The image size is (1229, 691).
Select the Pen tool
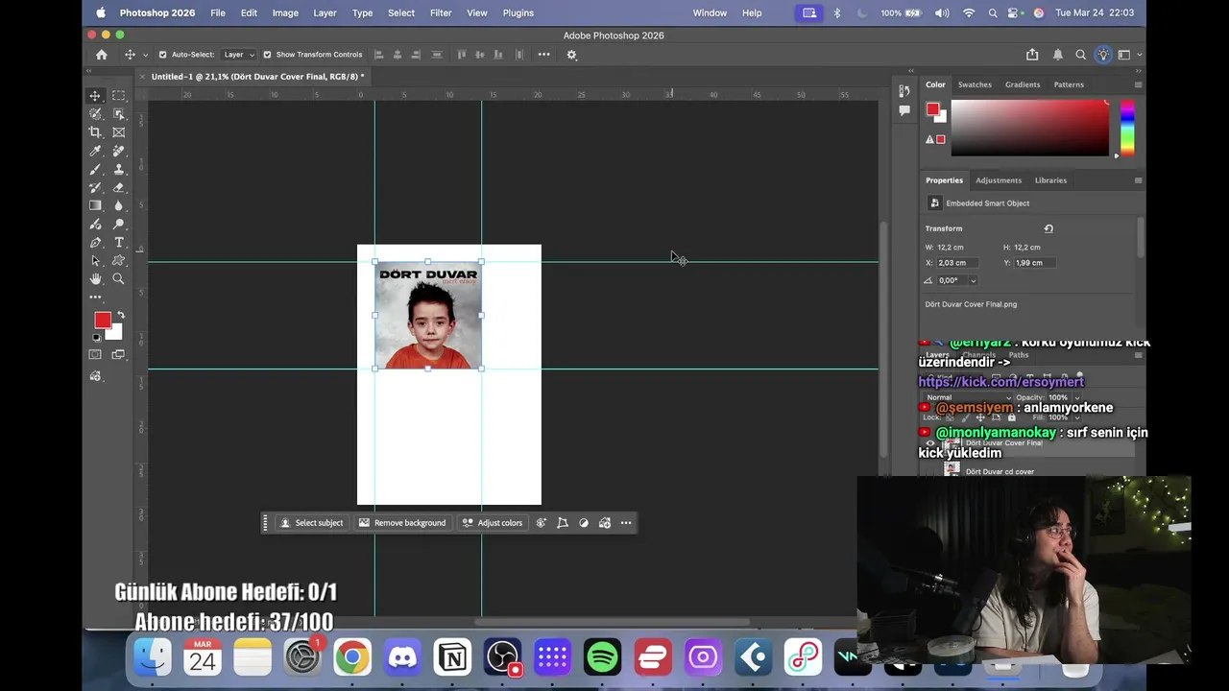pos(95,243)
